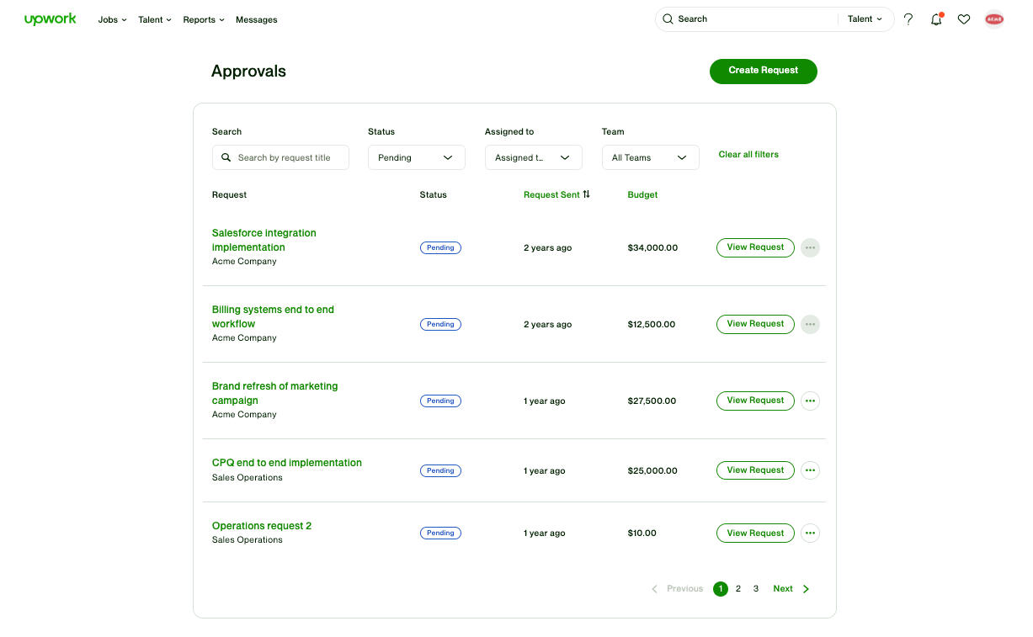Click Clear all filters

(748, 155)
